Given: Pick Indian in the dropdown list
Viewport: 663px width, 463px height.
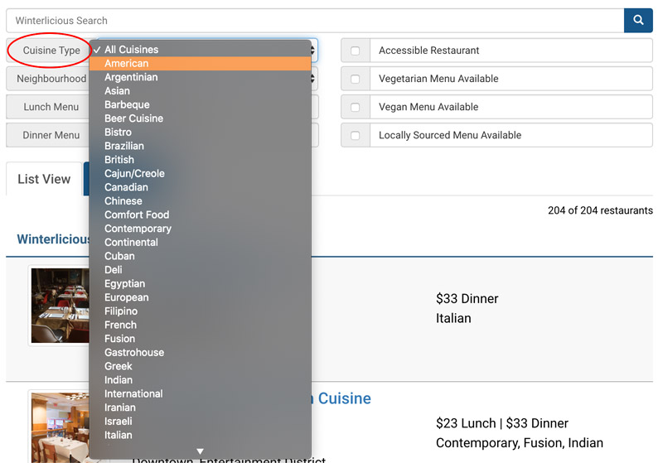Looking at the screenshot, I should (x=201, y=380).
